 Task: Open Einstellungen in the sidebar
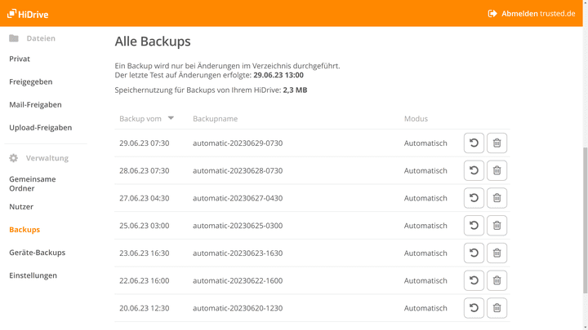tap(33, 275)
